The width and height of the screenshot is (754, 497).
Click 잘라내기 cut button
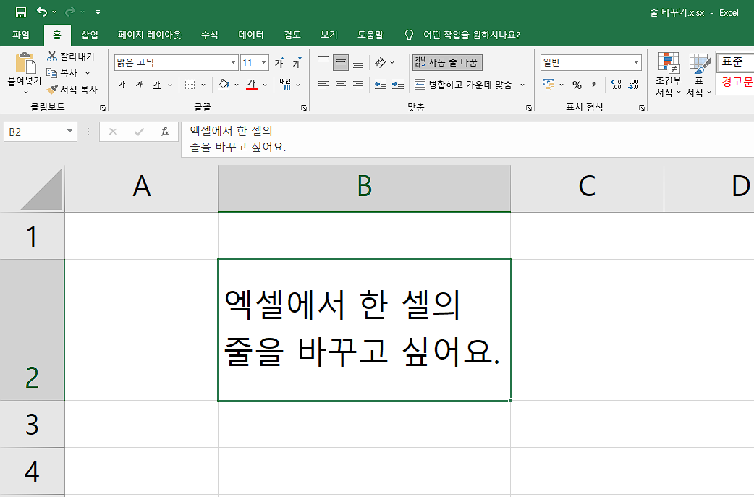pyautogui.click(x=71, y=56)
